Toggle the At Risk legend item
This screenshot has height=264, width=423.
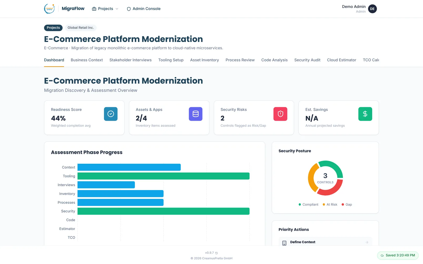point(330,205)
